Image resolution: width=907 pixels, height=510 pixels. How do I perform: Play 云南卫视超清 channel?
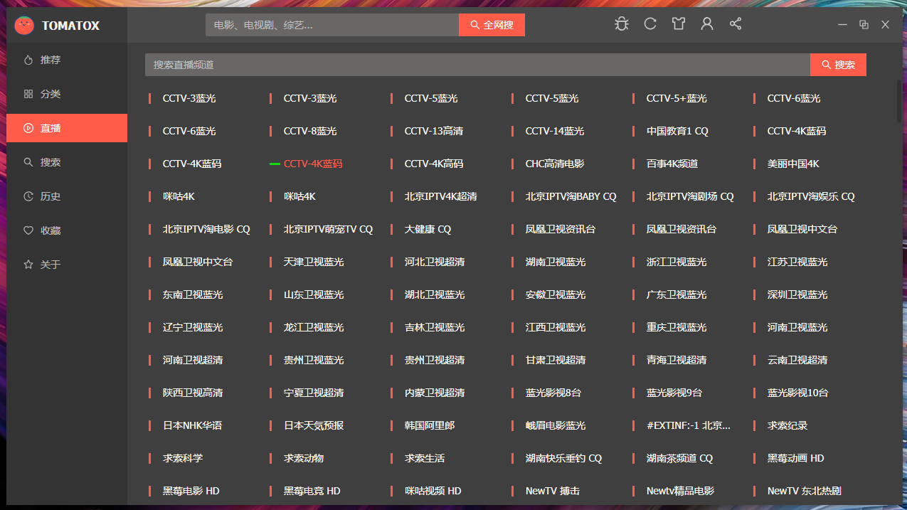coord(797,360)
